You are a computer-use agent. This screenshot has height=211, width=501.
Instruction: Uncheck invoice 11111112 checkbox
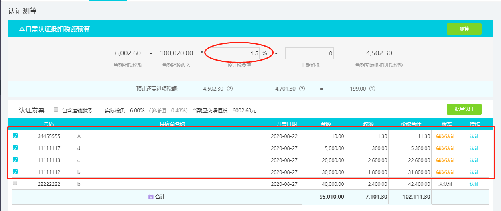pos(15,172)
